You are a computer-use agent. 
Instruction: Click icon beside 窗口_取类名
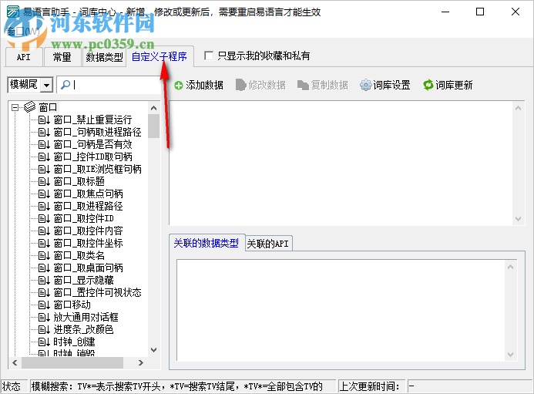44,256
